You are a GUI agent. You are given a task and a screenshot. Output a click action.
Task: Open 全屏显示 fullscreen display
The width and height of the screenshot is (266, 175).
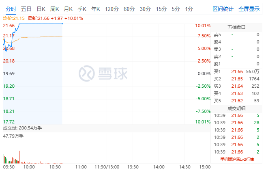pyautogui.click(x=249, y=9)
